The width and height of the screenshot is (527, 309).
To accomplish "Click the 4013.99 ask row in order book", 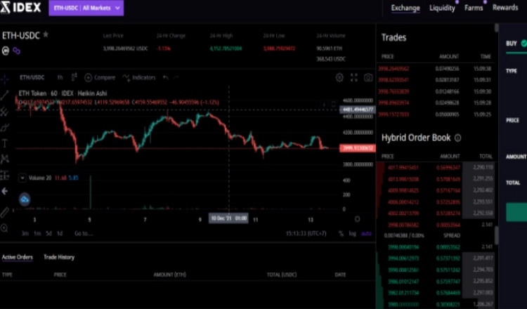I will coord(436,179).
